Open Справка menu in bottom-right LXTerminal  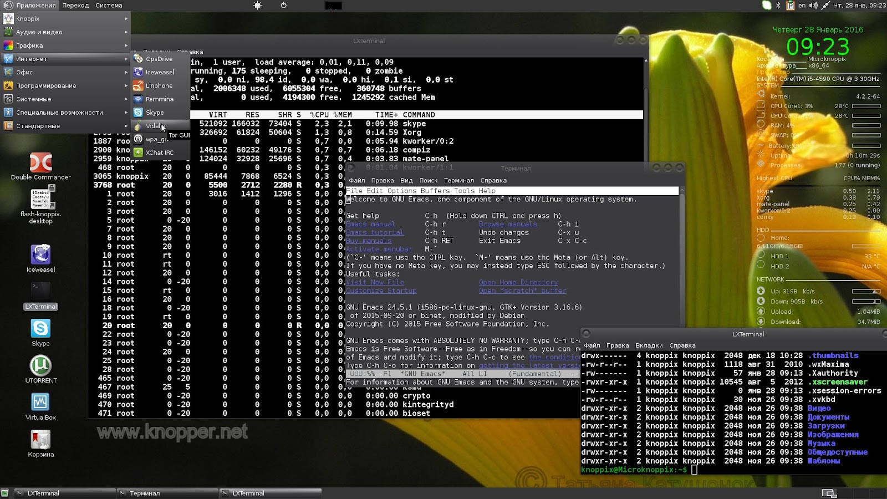(x=682, y=345)
